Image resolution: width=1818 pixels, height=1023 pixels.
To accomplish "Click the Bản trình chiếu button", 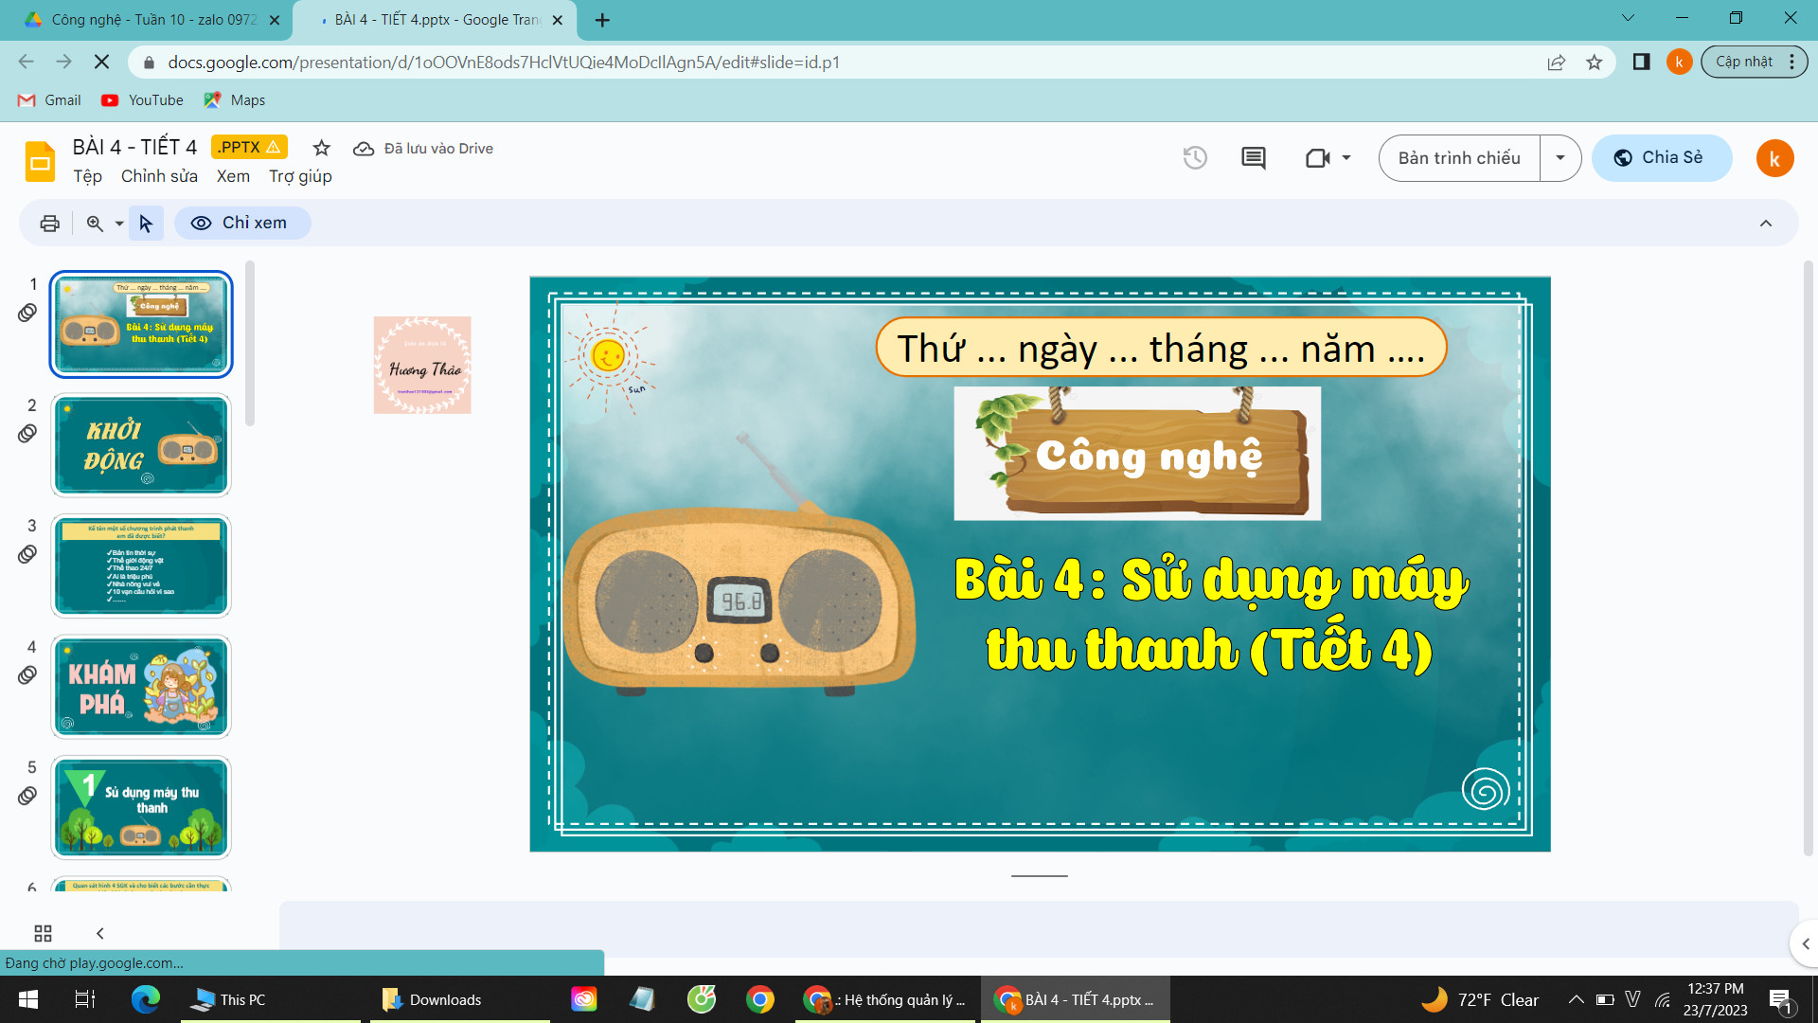I will 1459,158.
